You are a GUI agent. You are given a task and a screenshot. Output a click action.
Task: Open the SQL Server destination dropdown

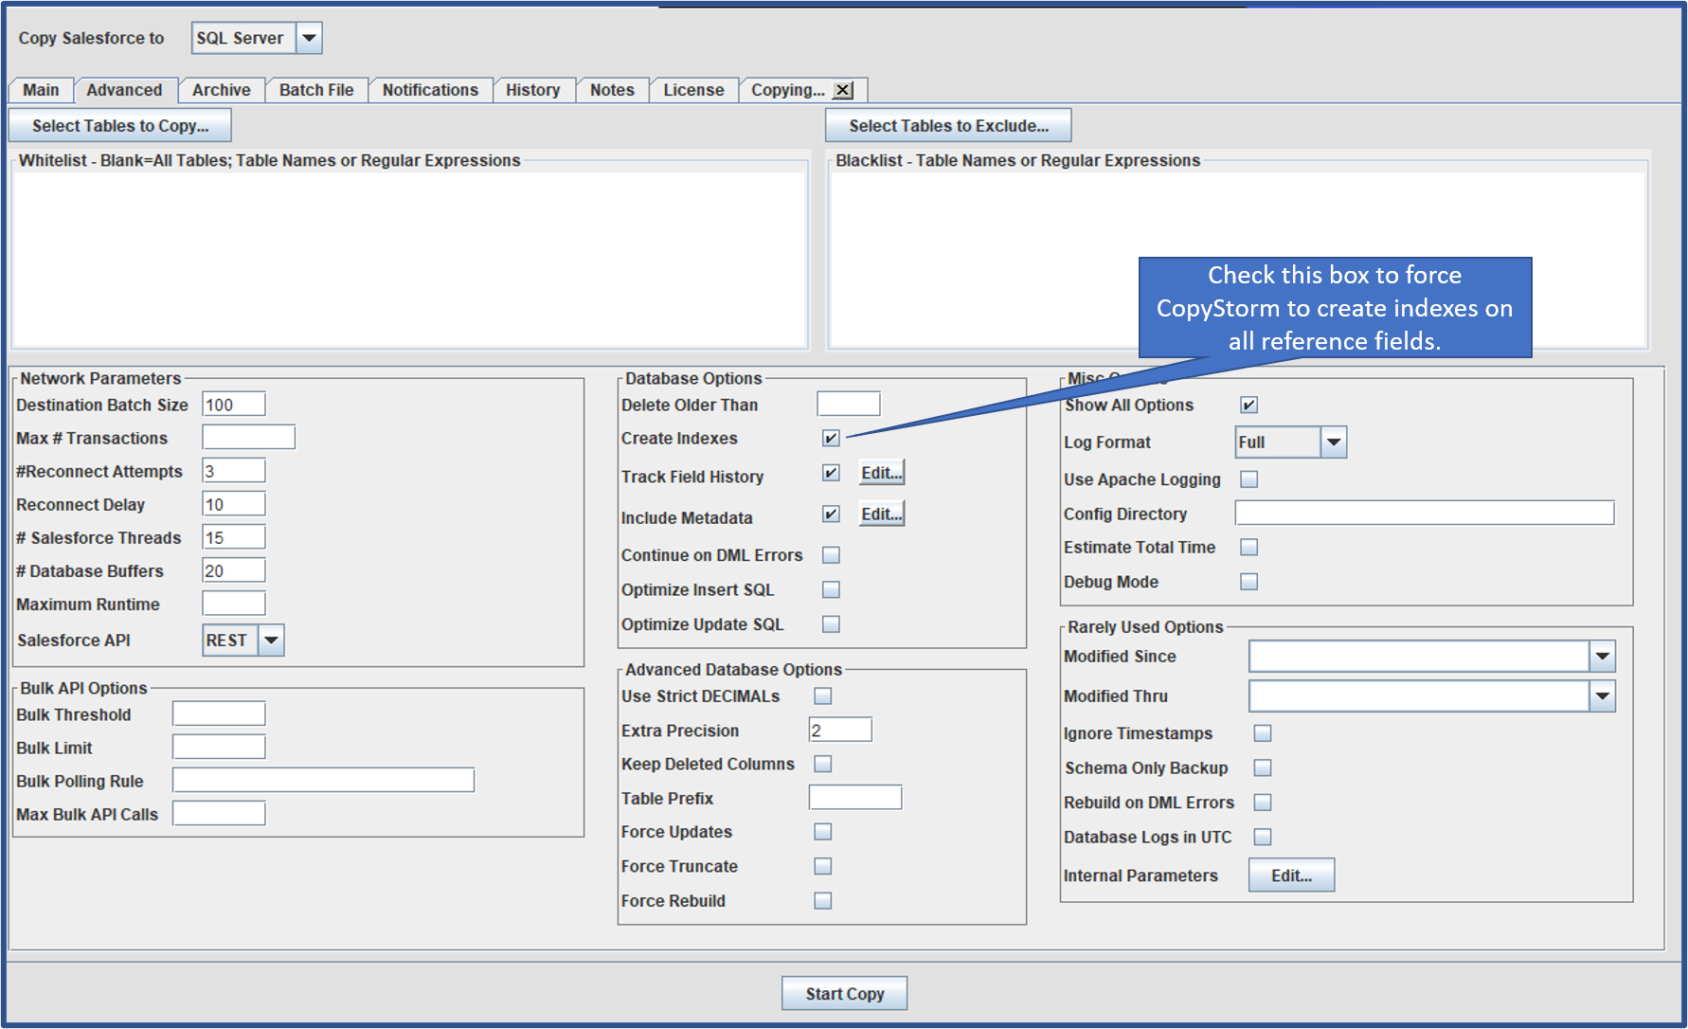[x=310, y=38]
